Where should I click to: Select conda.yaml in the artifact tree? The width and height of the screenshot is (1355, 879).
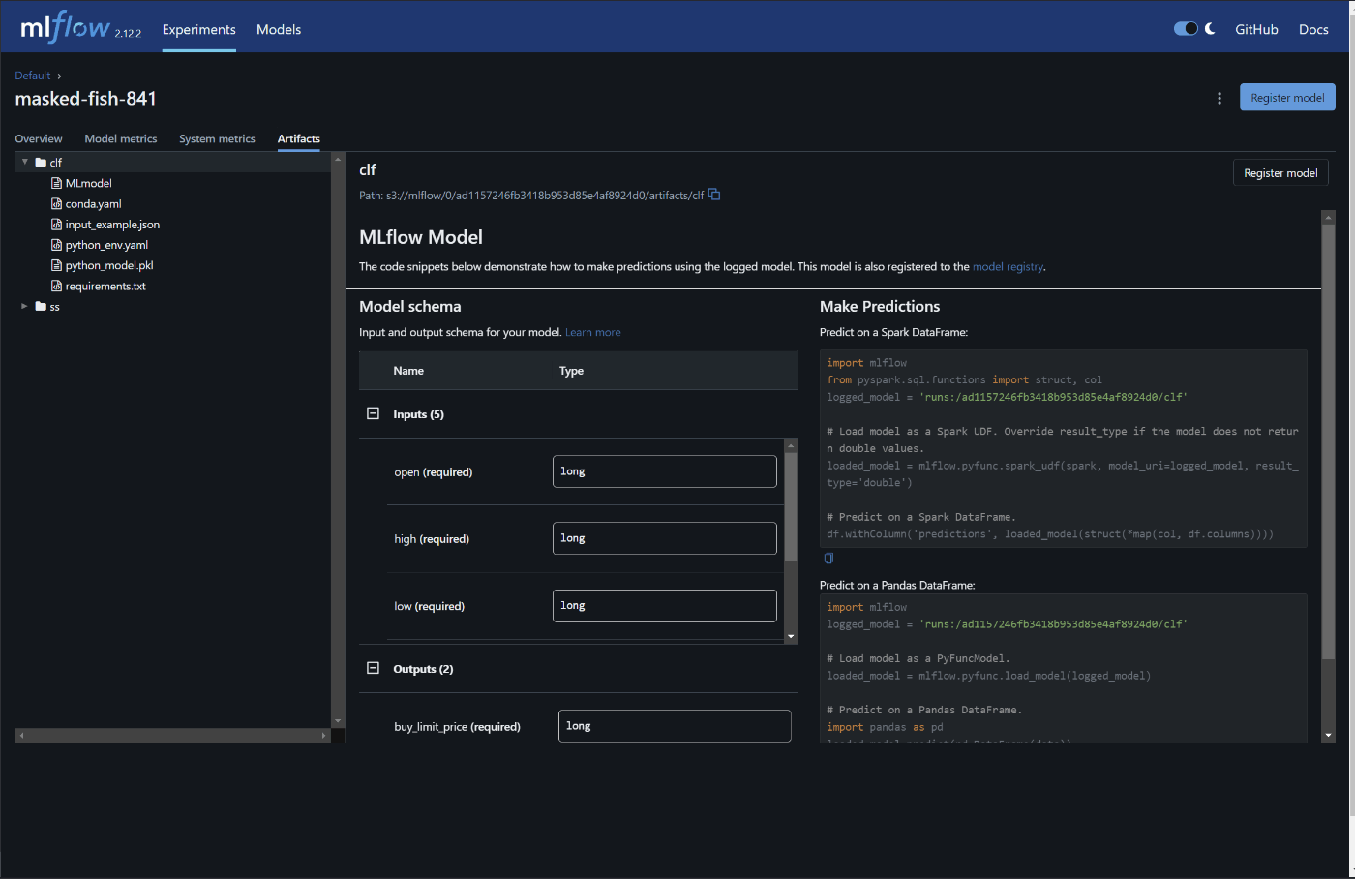coord(94,203)
